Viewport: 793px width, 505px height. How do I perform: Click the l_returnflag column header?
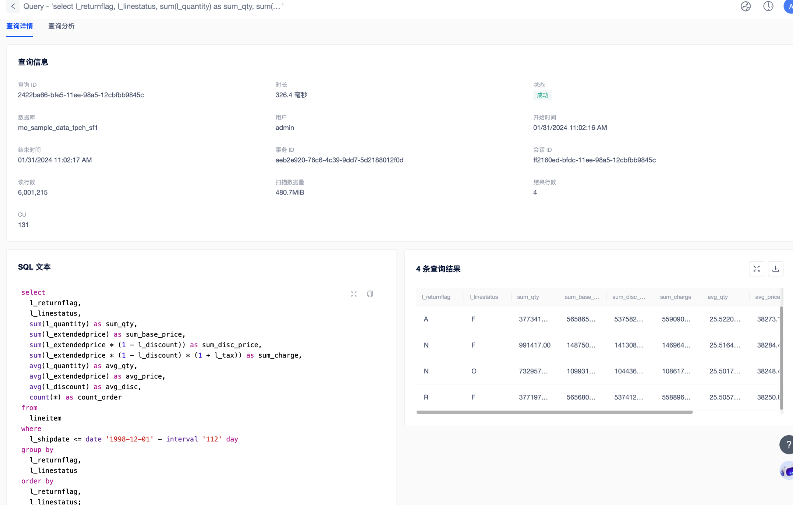(x=436, y=297)
